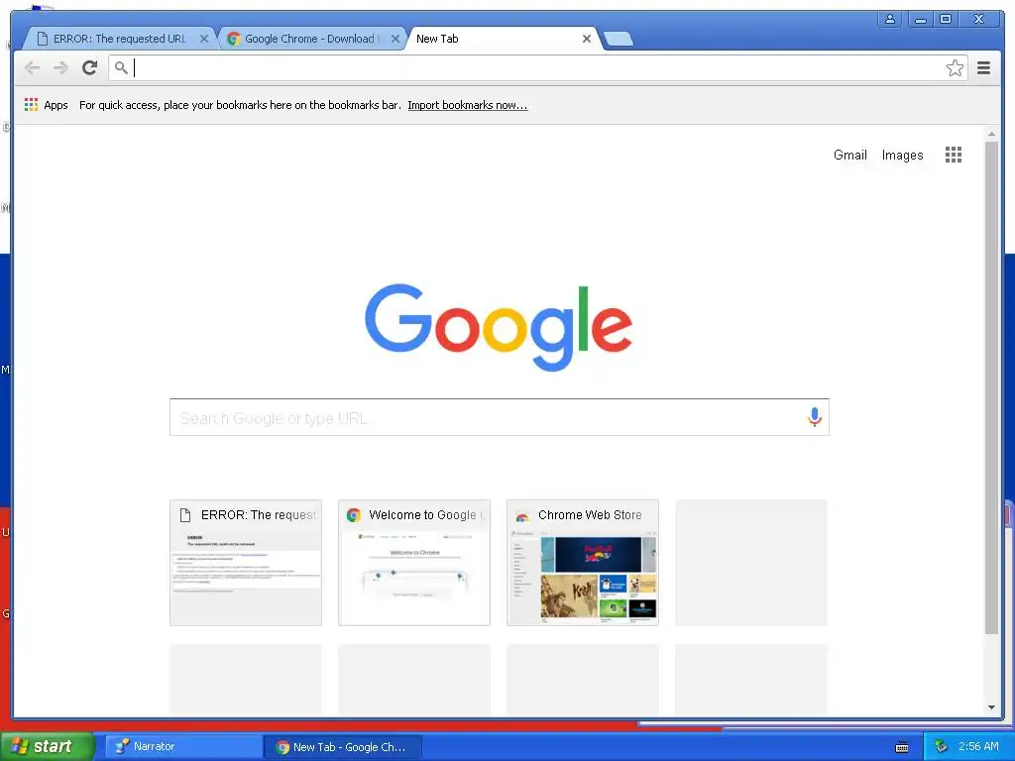
Task: Open the ERROR: The request thumbnail tile
Action: 246,563
